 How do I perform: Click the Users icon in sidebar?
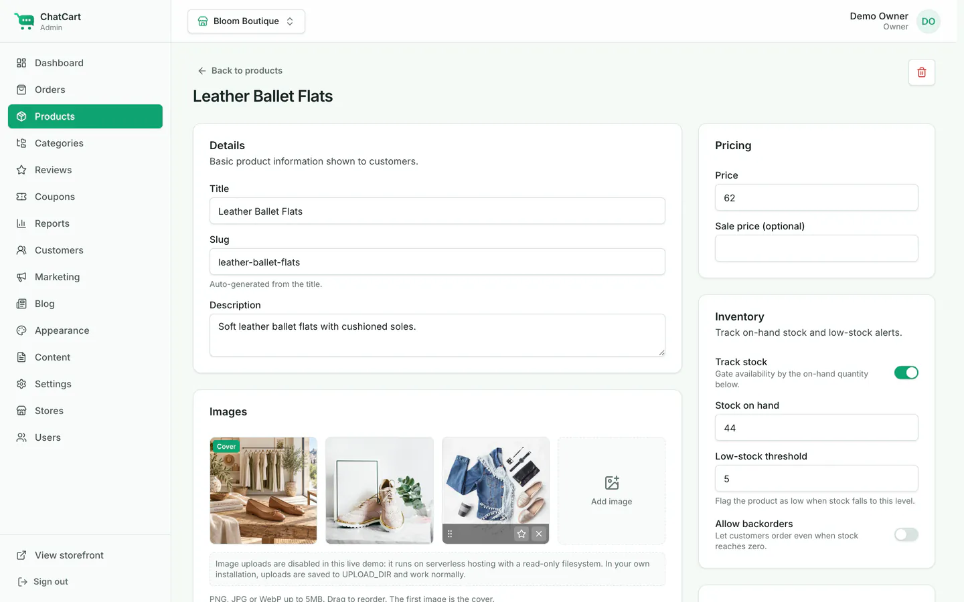coord(21,437)
